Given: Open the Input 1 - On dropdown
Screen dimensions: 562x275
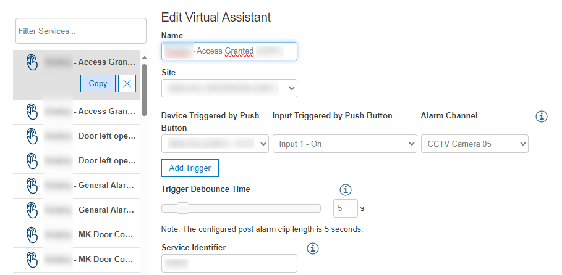Looking at the screenshot, I should pos(344,144).
